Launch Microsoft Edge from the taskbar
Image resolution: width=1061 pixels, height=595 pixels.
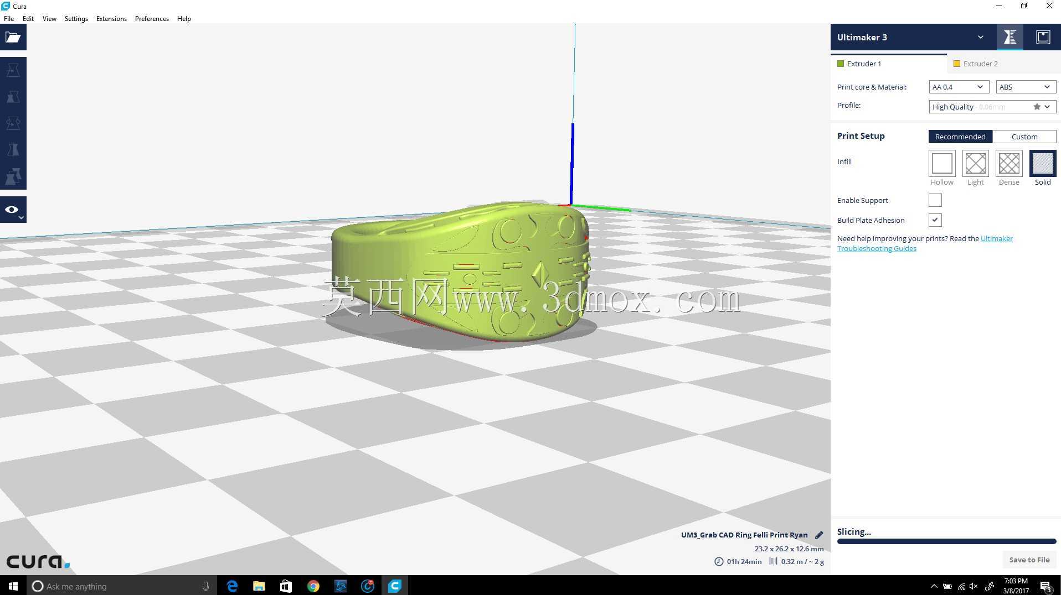pyautogui.click(x=232, y=586)
